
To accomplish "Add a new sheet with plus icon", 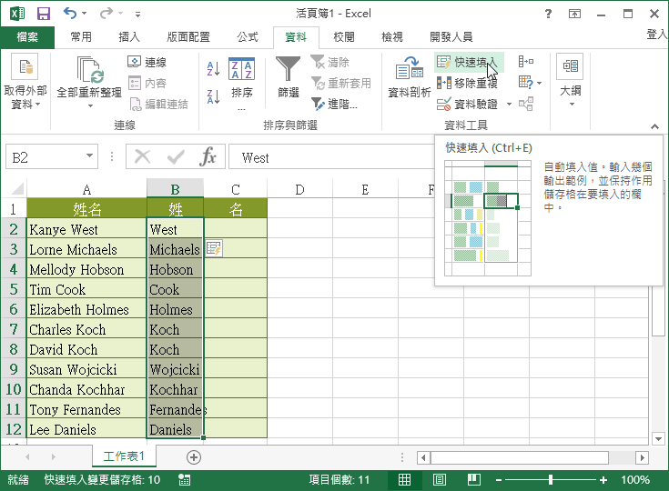I will (x=194, y=457).
